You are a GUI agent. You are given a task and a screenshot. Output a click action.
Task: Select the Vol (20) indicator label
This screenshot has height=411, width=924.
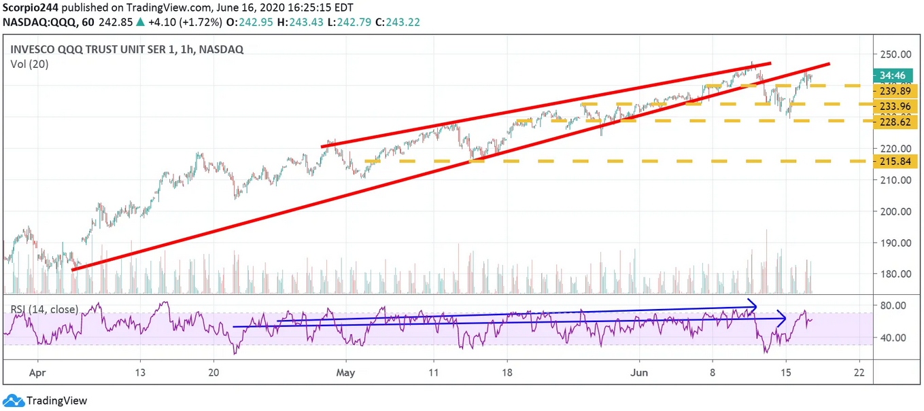[x=29, y=65]
